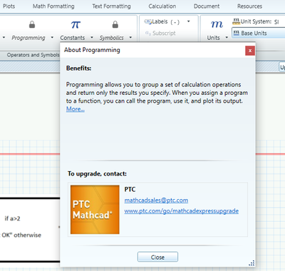This screenshot has height=271, width=285.
Task: Switch to the Calculation tab
Action: [x=162, y=6]
